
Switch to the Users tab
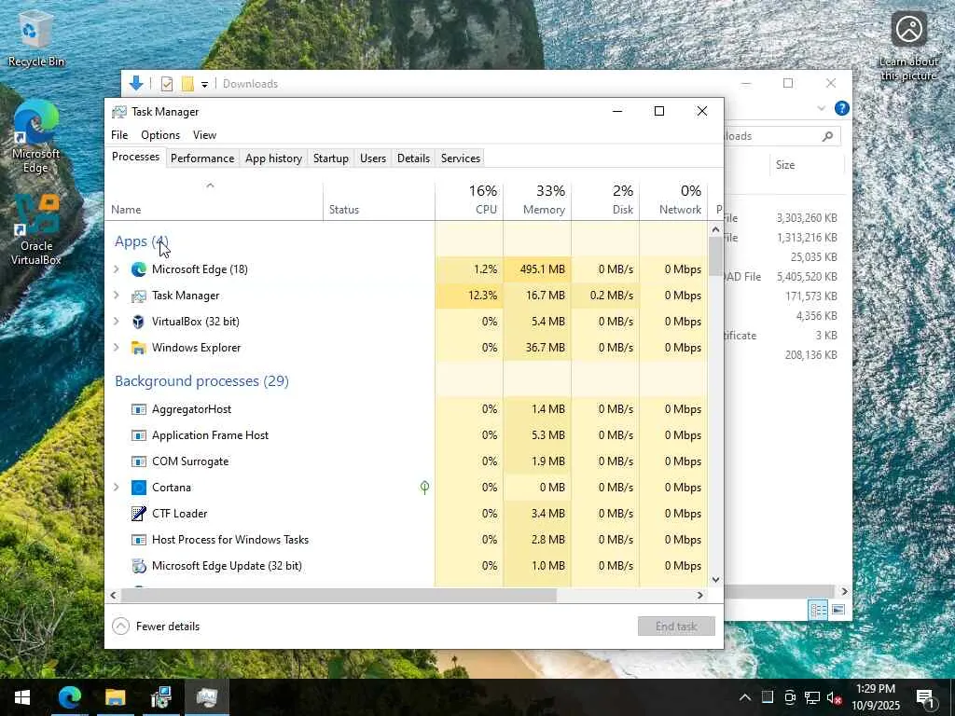pos(373,158)
